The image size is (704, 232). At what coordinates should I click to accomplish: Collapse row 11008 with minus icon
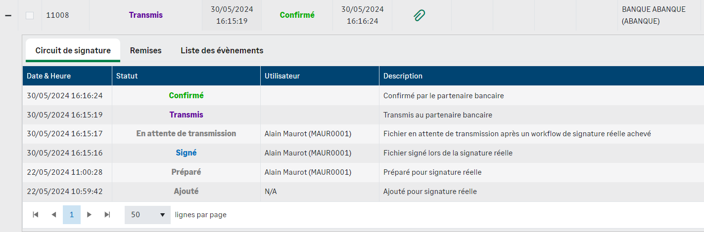click(x=8, y=15)
